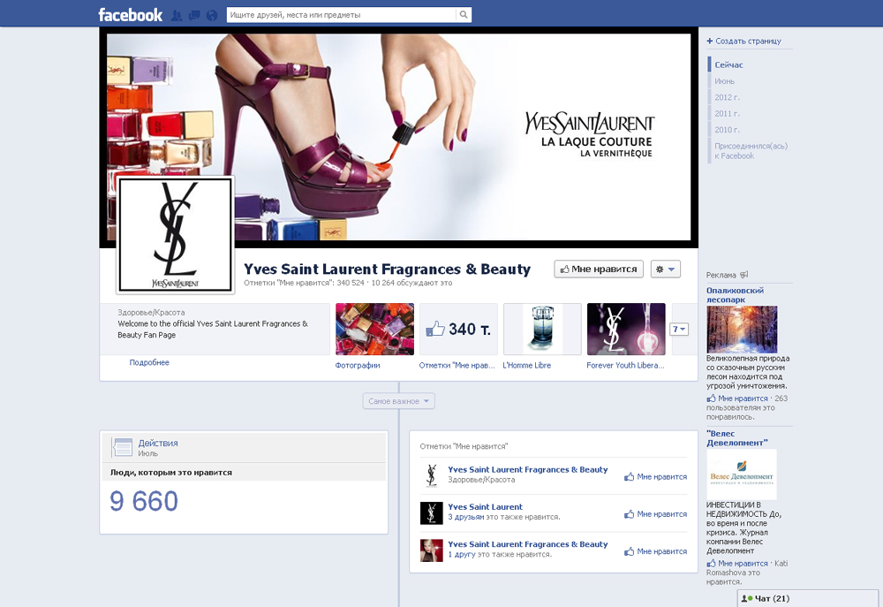The image size is (883, 607).
Task: Click the 9 660 people like count
Action: (x=144, y=501)
